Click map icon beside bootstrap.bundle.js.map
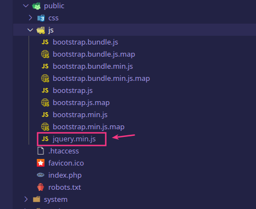 (x=45, y=54)
